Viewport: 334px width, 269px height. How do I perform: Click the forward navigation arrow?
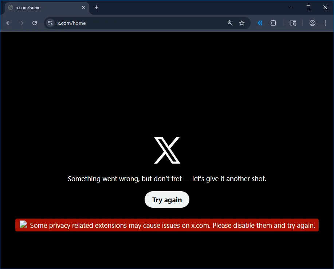[x=21, y=23]
